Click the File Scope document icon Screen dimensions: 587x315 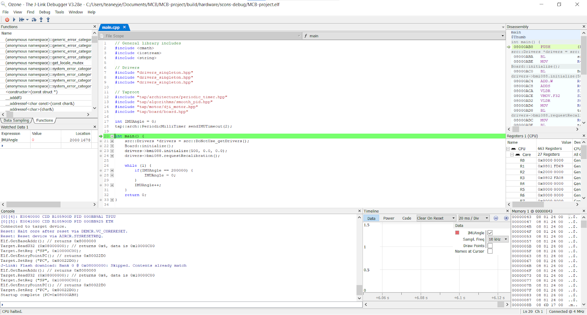tap(102, 36)
